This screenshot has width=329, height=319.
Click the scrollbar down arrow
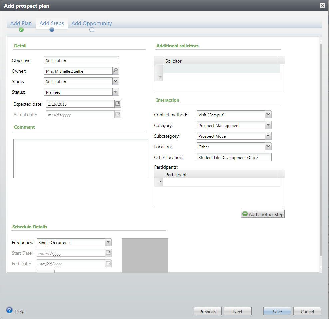(x=321, y=268)
